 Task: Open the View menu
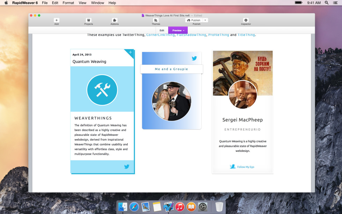coord(82,3)
